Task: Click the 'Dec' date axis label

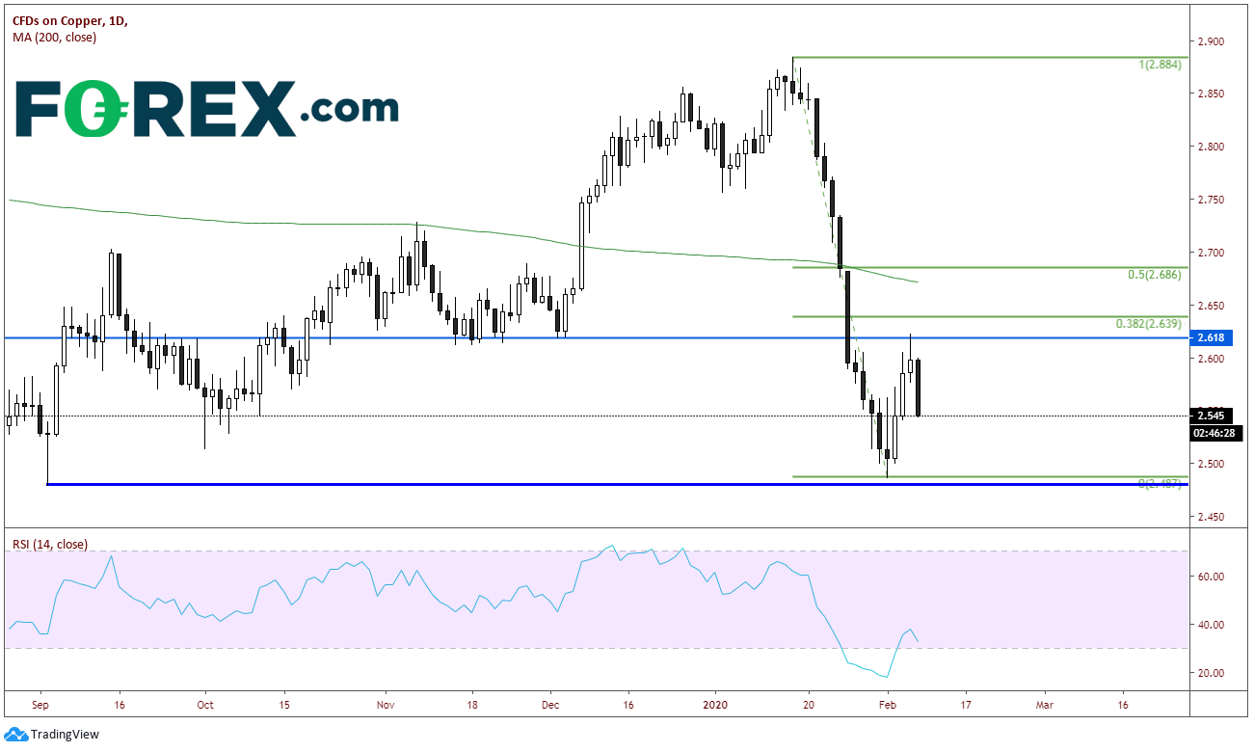Action: coord(549,706)
